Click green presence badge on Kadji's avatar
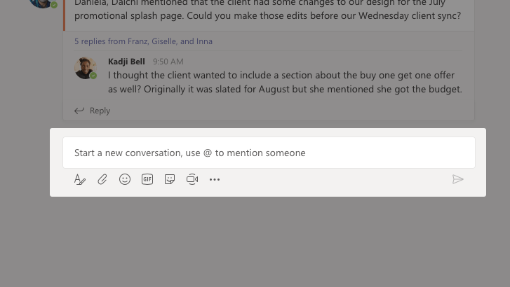This screenshot has height=287, width=510. coord(93,76)
